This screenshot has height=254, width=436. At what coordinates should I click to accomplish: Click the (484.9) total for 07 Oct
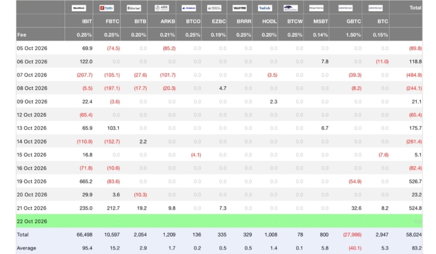tap(414, 75)
